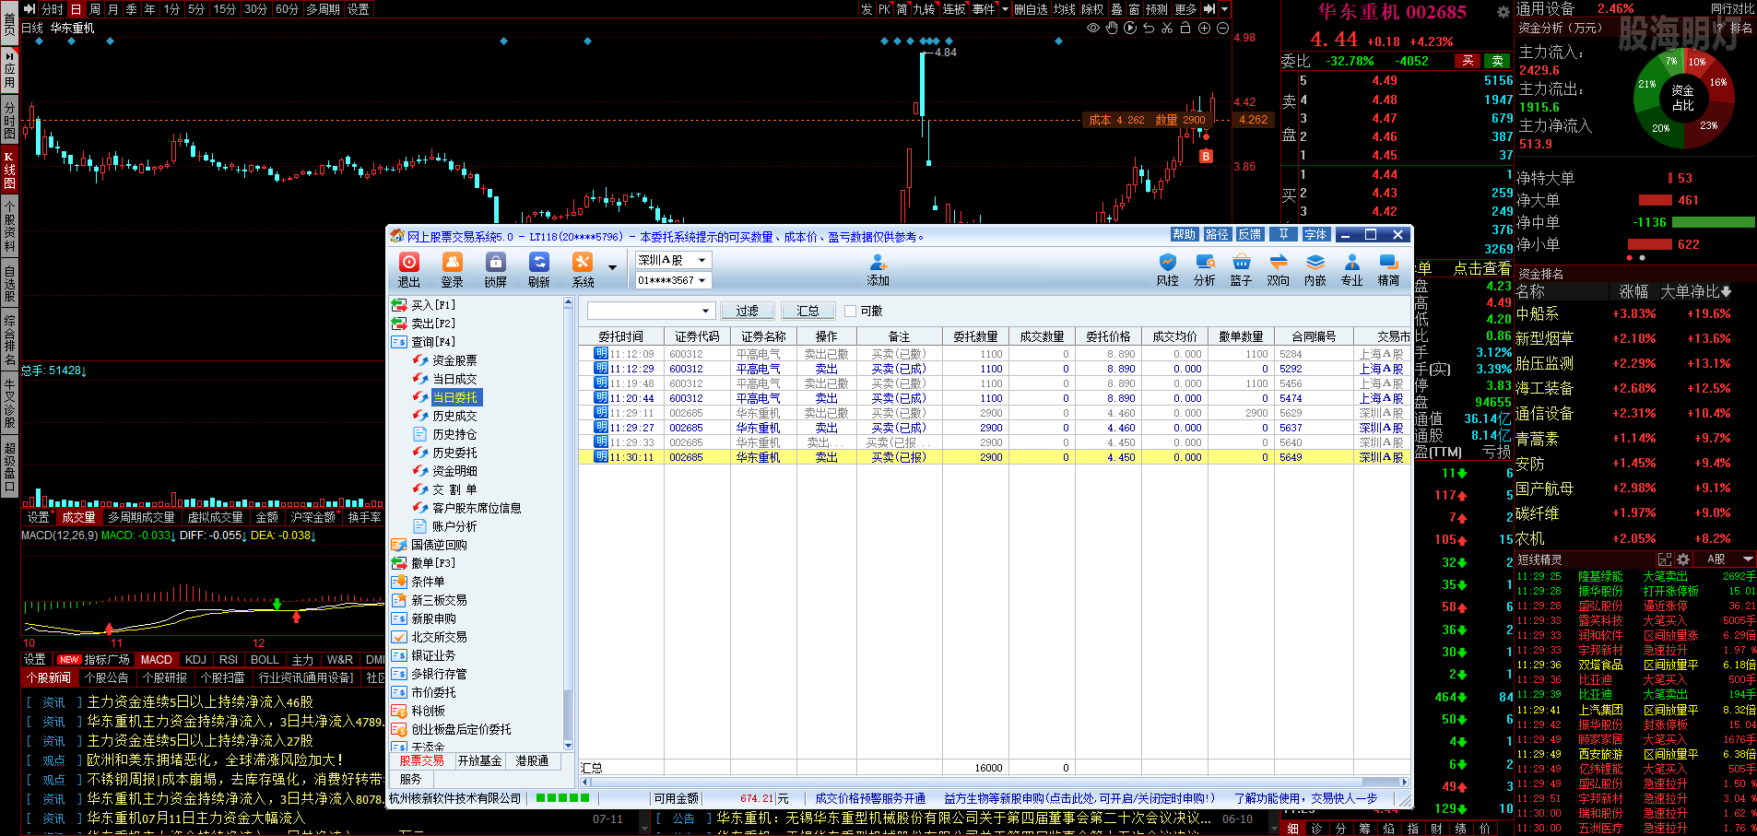Click the 点击查看 link
This screenshot has width=1757, height=836.
pos(1482,268)
